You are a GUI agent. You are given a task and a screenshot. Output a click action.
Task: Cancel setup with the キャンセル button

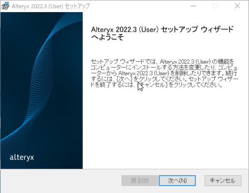223,180
